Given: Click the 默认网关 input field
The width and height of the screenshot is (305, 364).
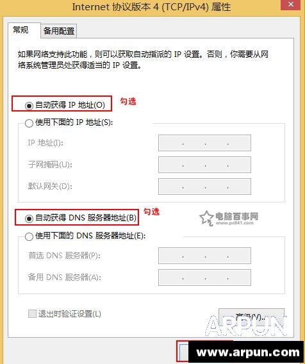Looking at the screenshot, I should click(204, 186).
